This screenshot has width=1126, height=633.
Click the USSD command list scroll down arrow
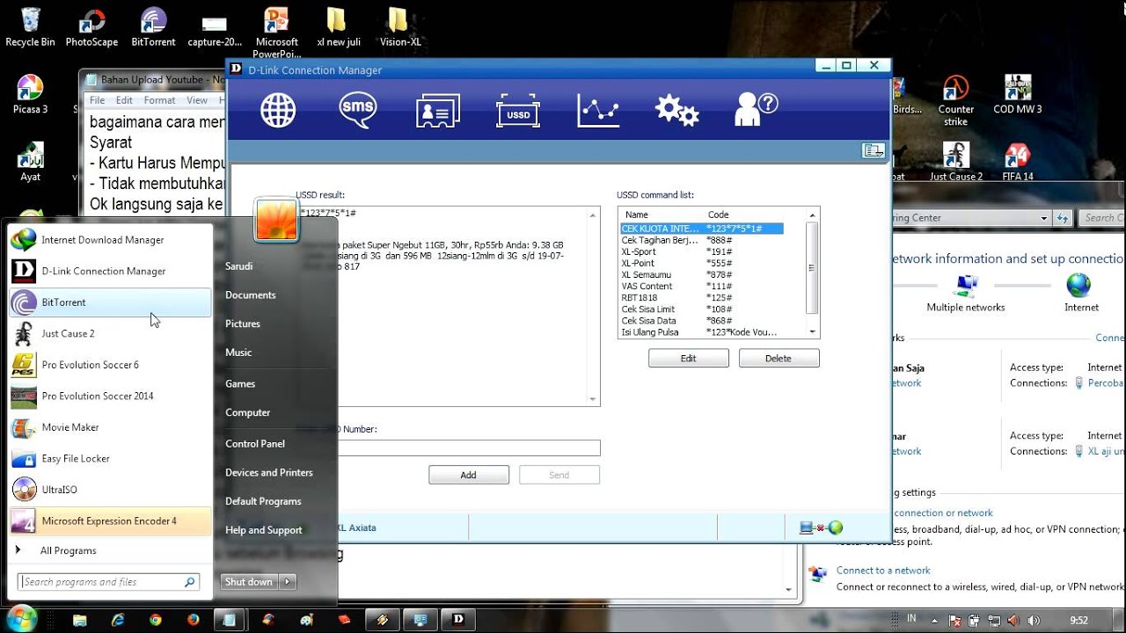(813, 332)
